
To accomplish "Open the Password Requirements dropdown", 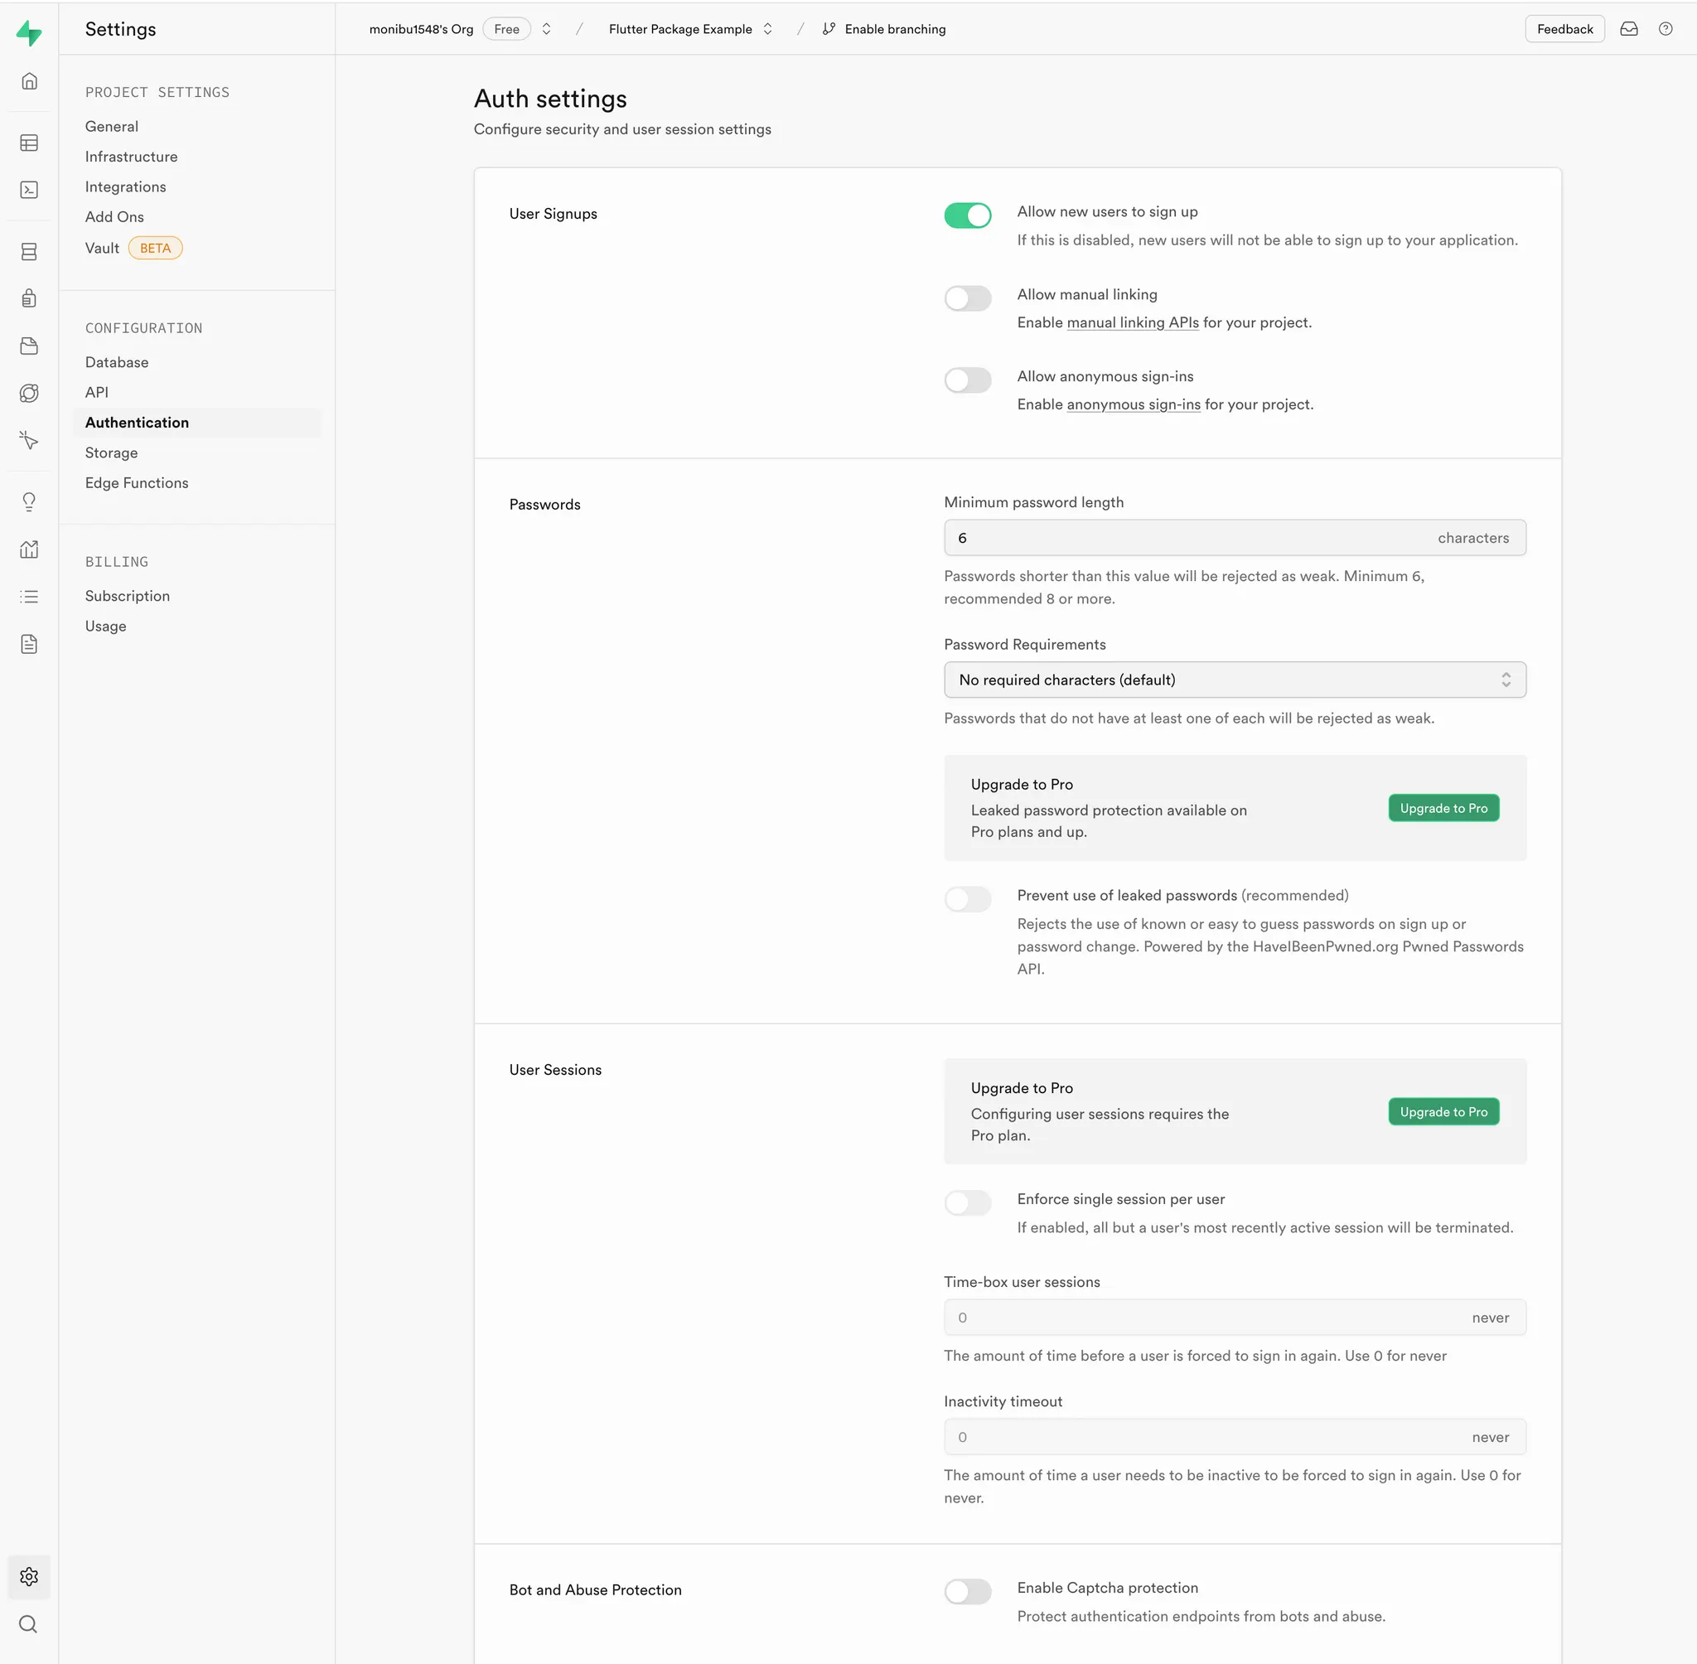I will 1234,680.
